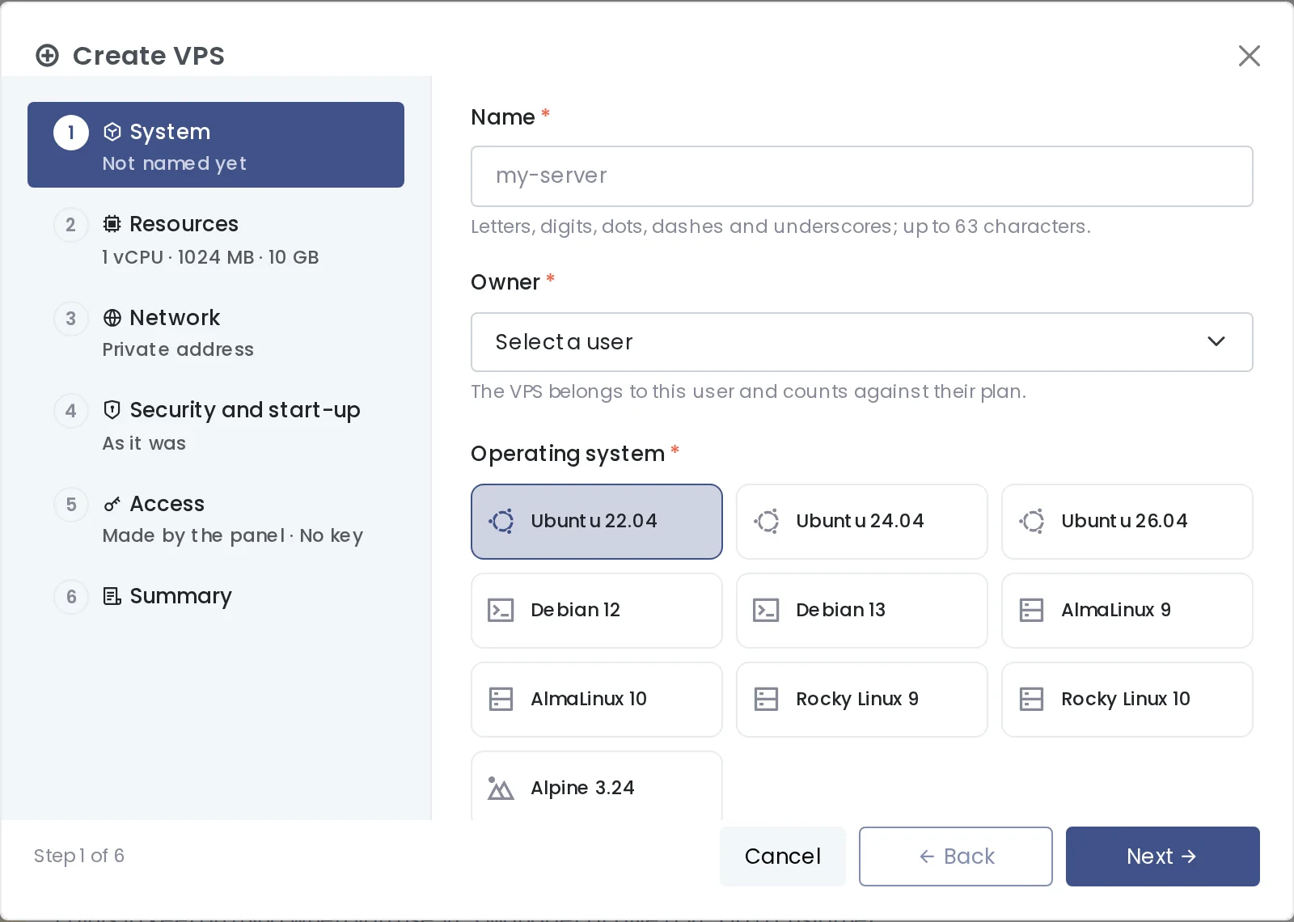
Task: Click the 'Operating system' label
Action: pyautogui.click(x=568, y=454)
